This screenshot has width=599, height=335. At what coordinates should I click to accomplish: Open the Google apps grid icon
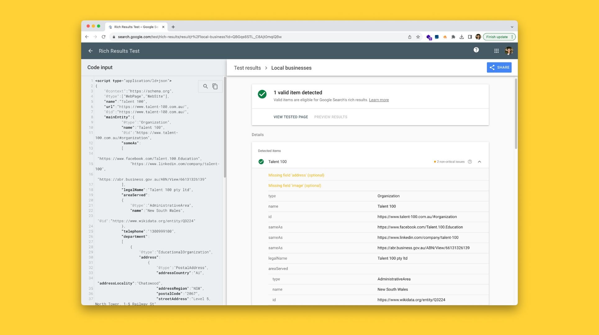[496, 51]
